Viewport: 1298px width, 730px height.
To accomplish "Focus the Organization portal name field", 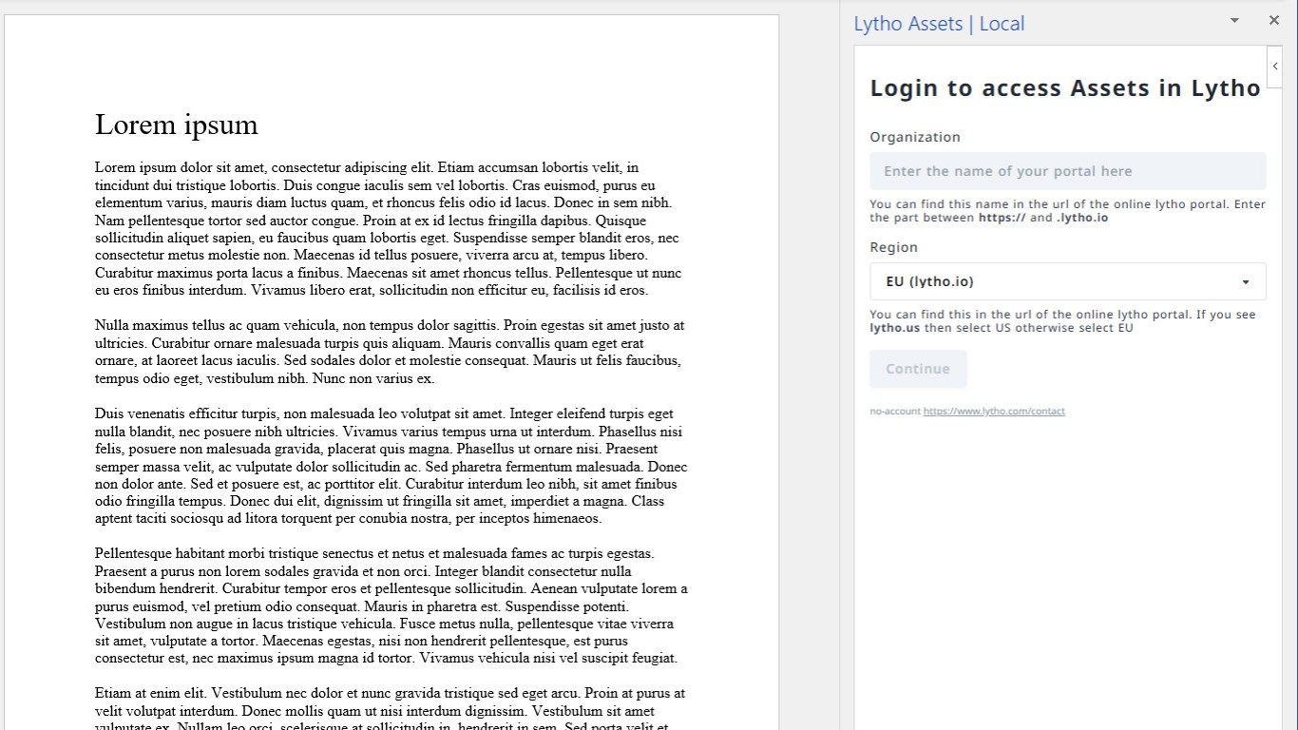I will click(1067, 171).
